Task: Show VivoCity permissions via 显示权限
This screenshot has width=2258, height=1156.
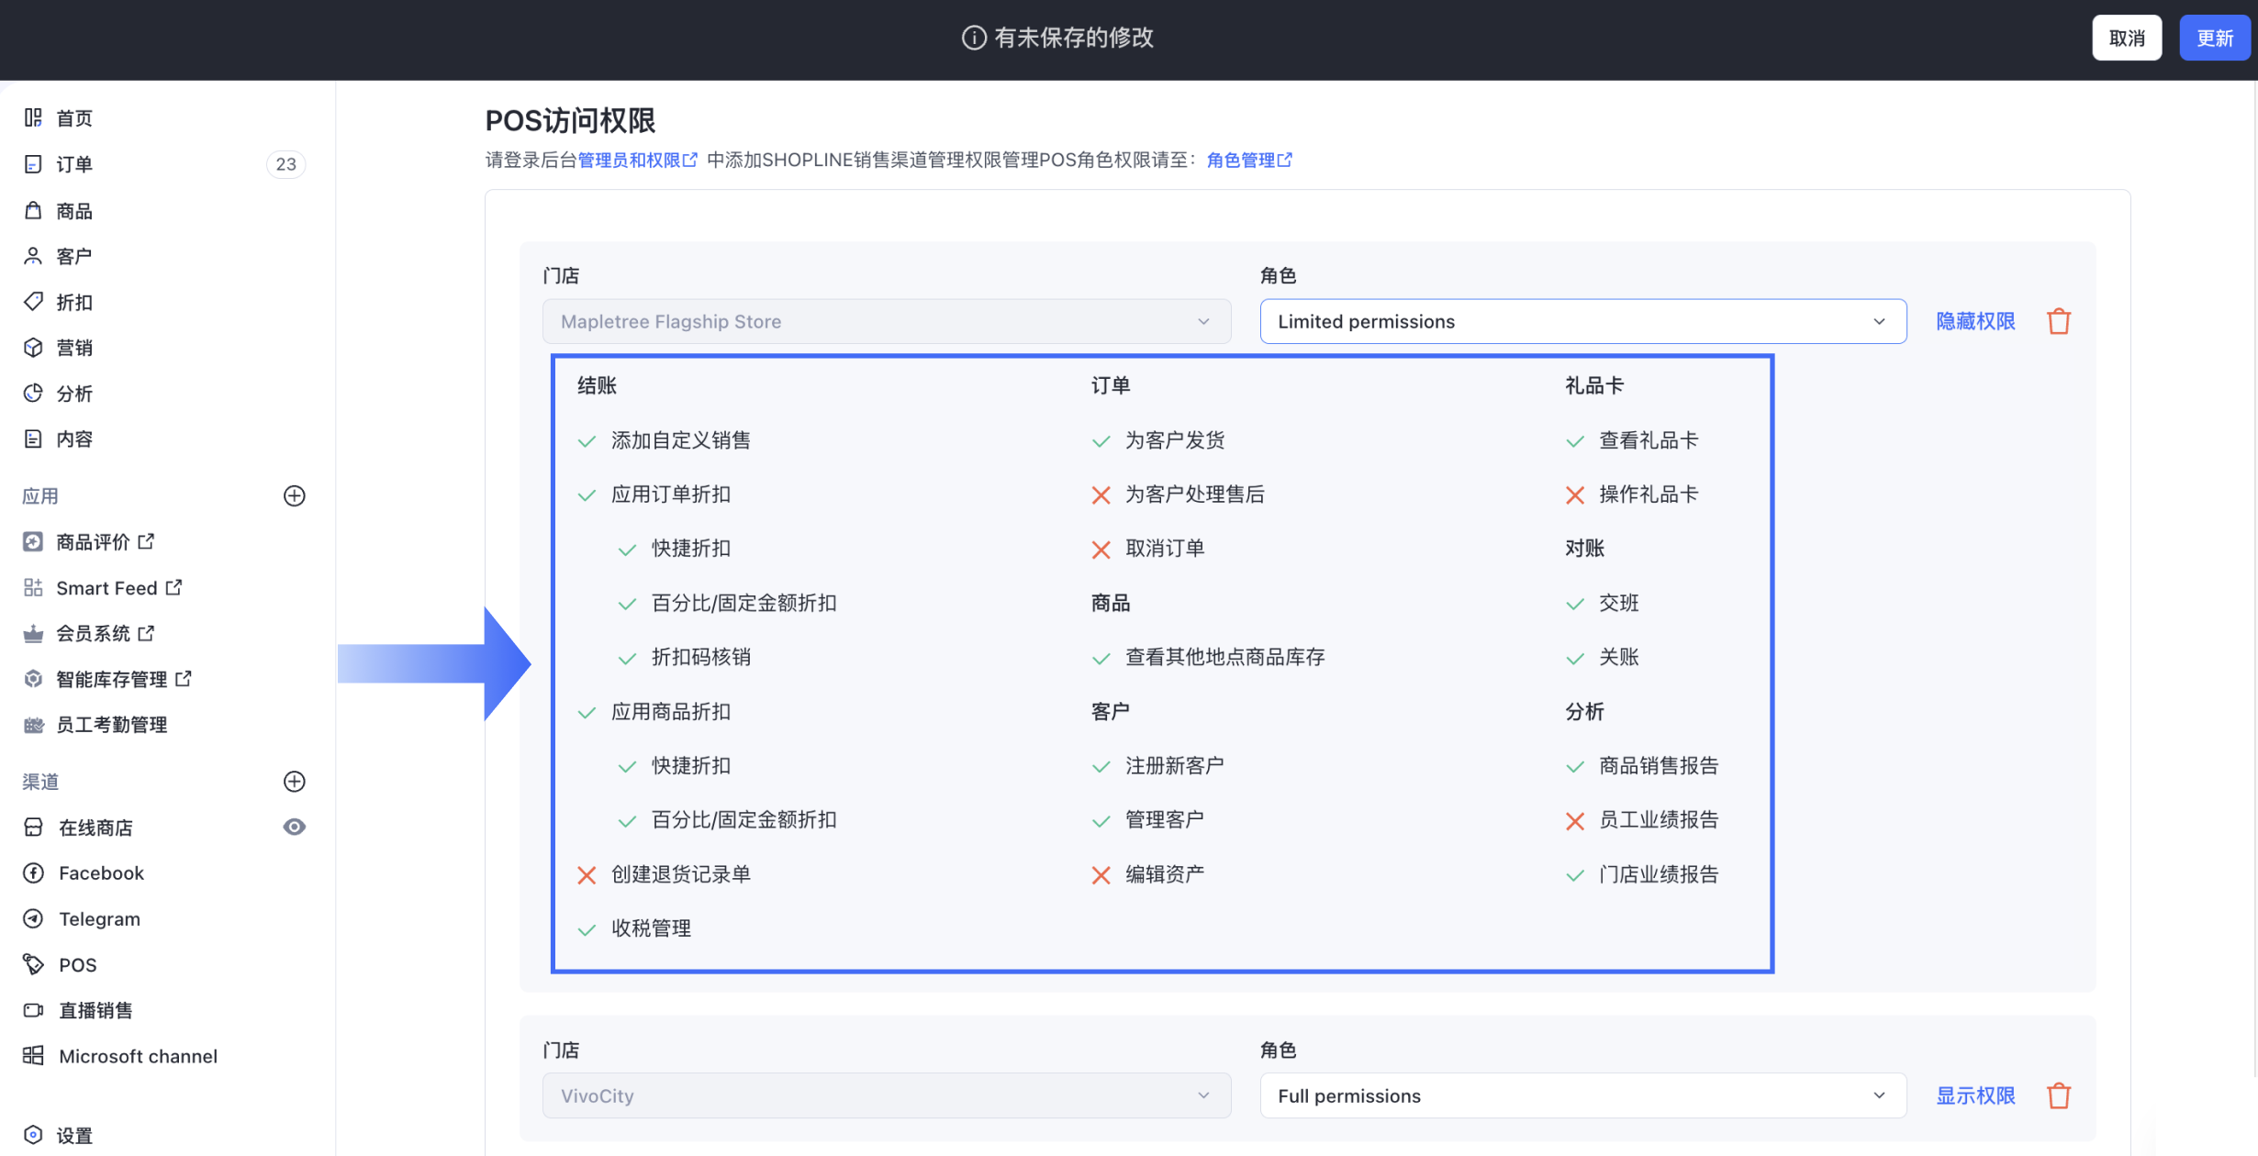Action: coord(1975,1095)
